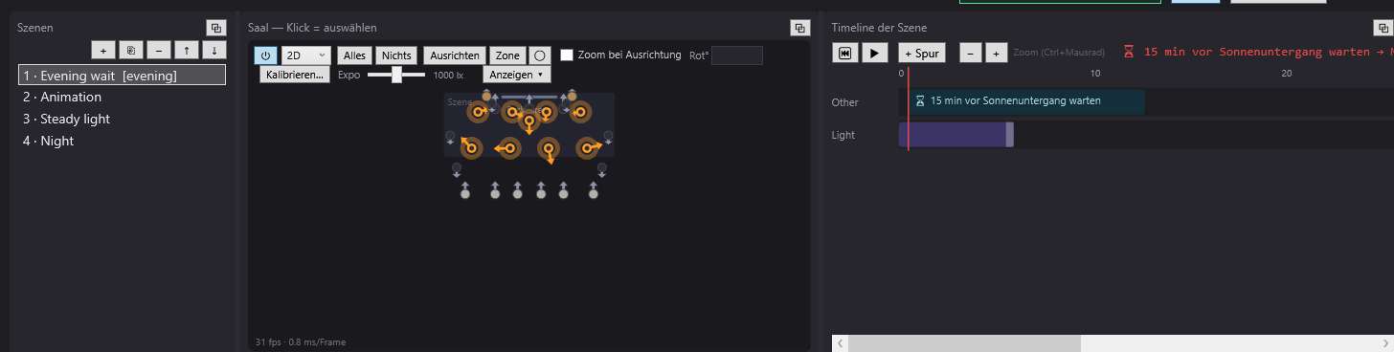Open the 2D view mode dropdown
This screenshot has width=1394, height=352.
(x=305, y=55)
